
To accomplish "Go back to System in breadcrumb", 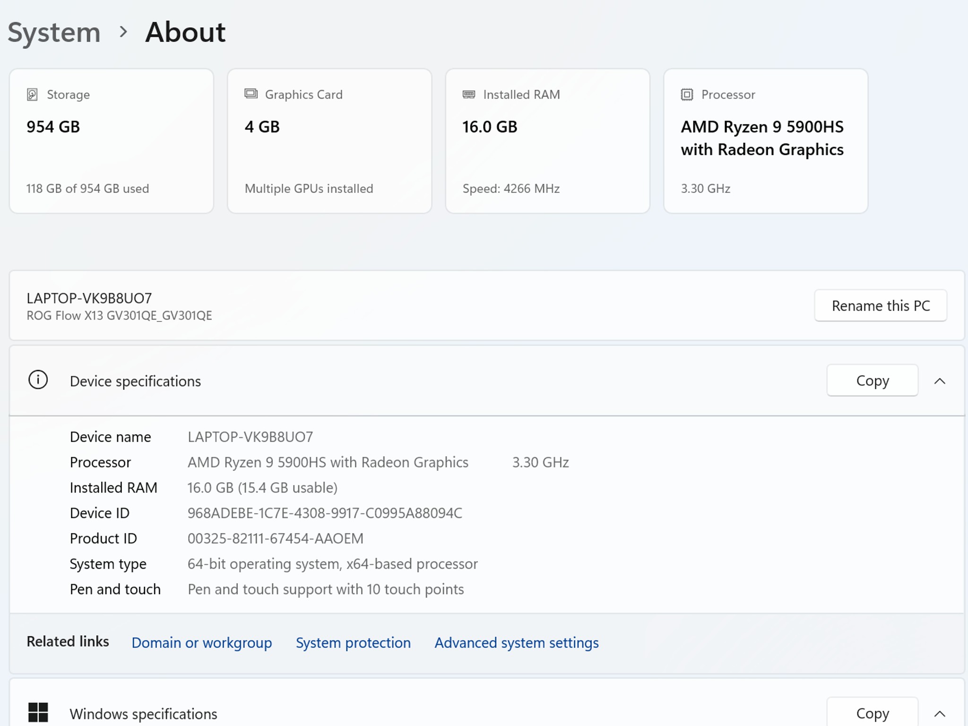I will 54,33.
